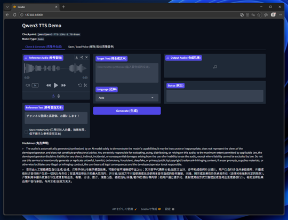
Task: Edit the Reference Text field
Action: (x=56, y=118)
